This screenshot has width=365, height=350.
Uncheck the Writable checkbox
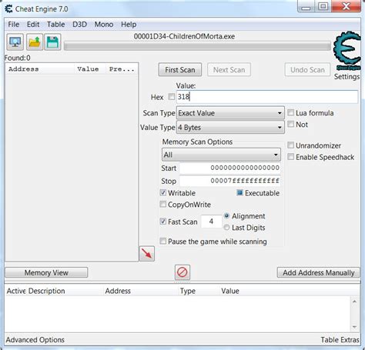[163, 193]
